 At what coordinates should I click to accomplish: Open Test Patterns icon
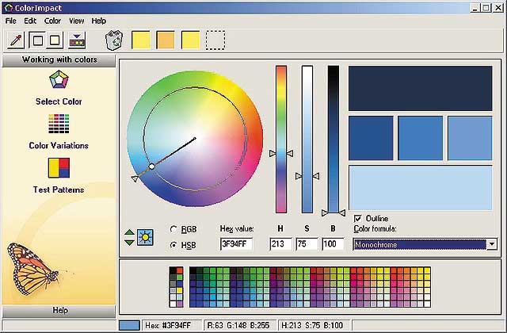pyautogui.click(x=59, y=167)
